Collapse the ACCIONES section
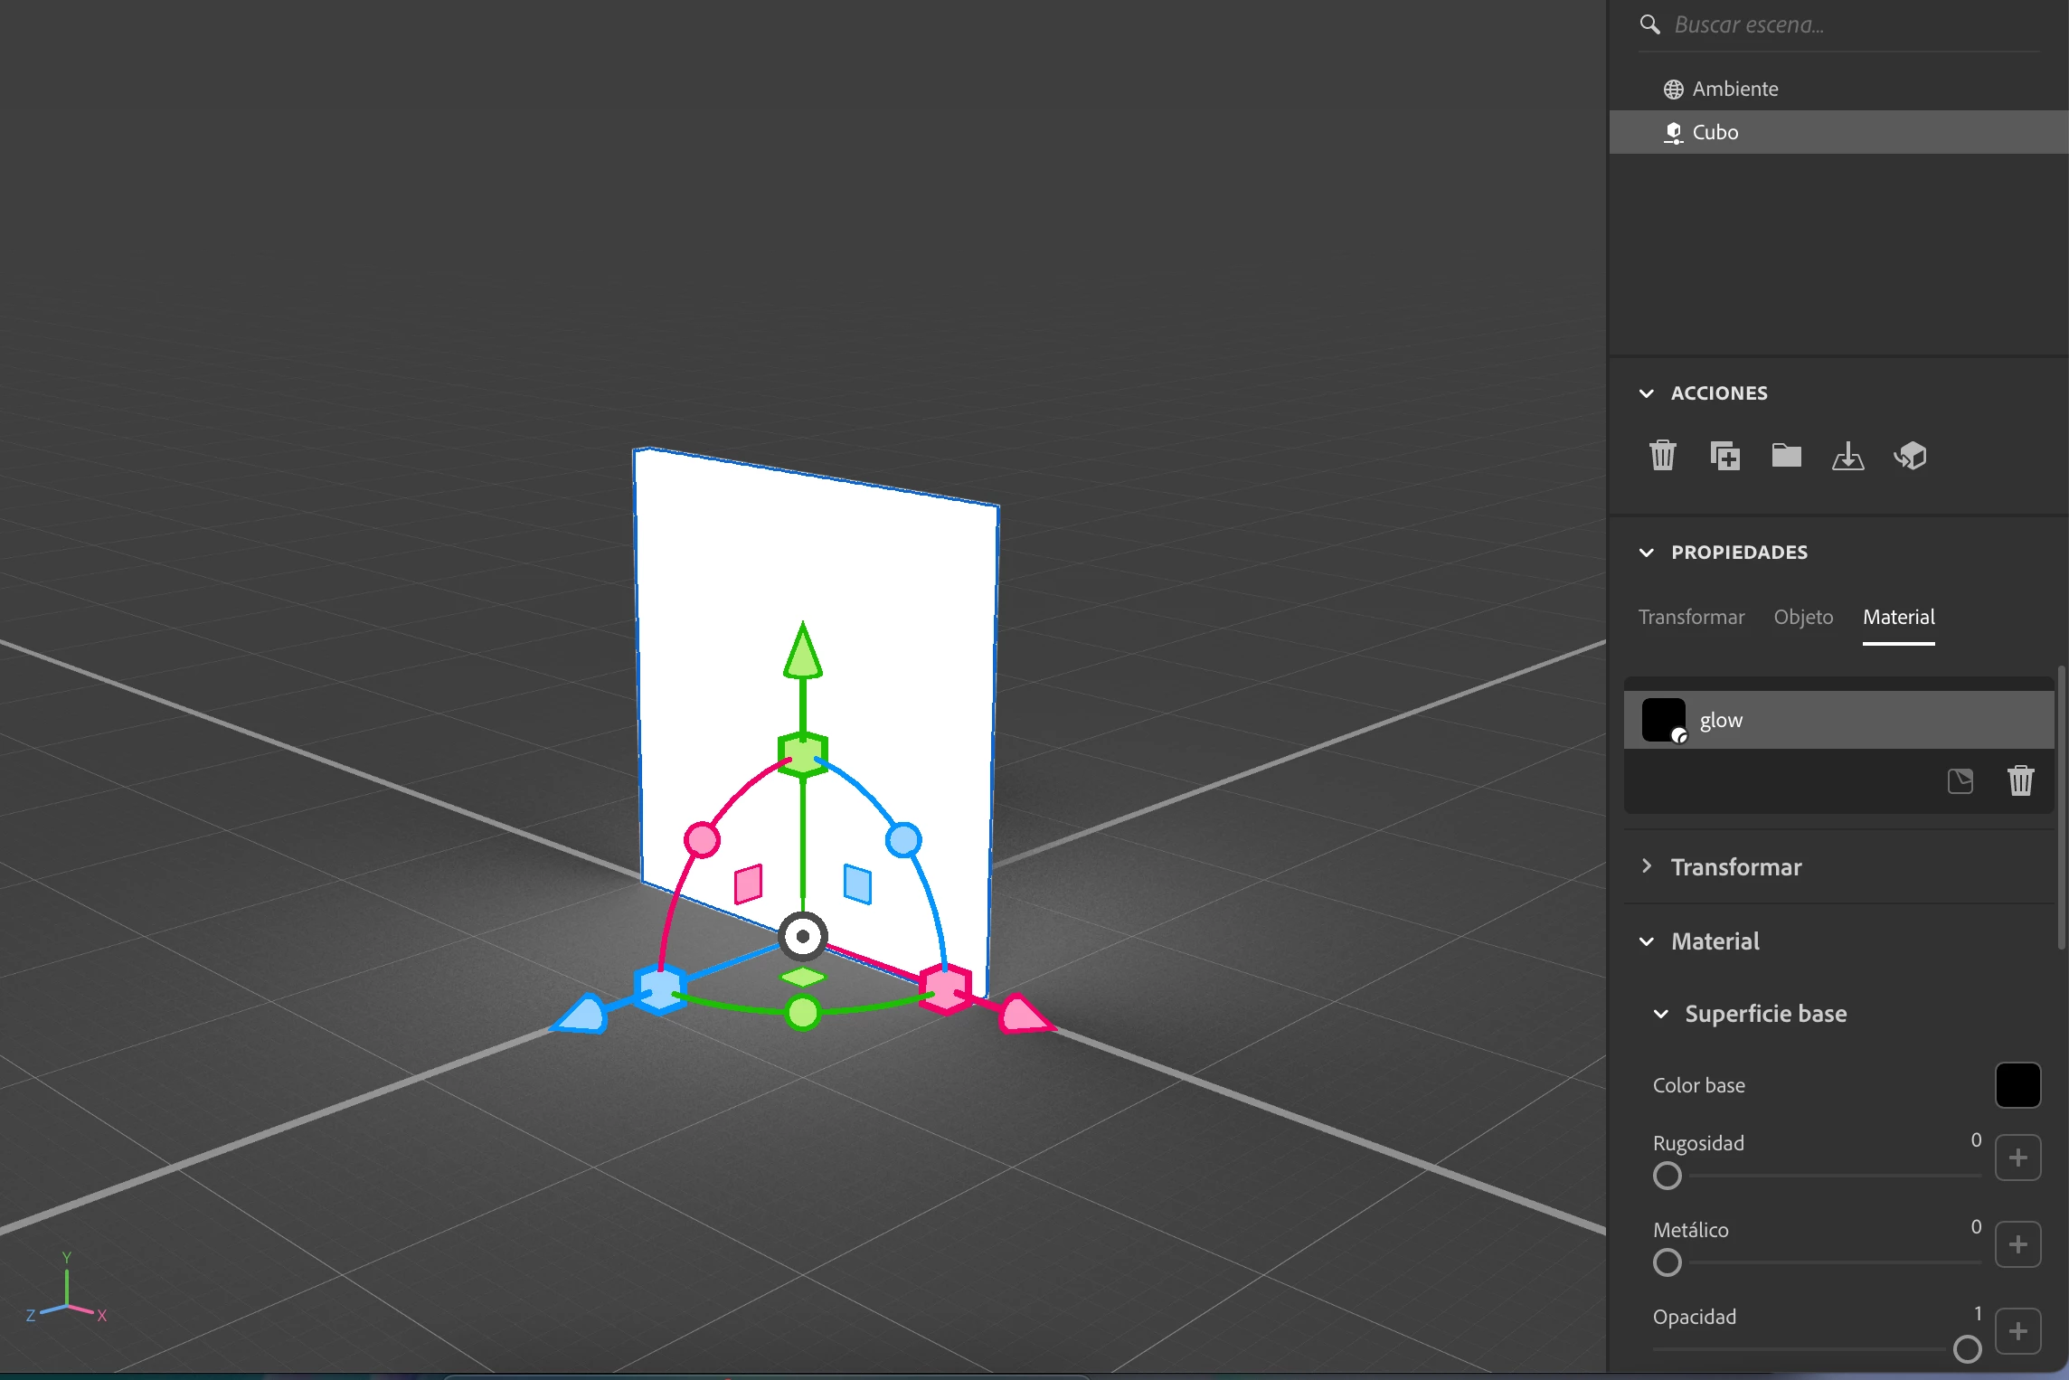Image resolution: width=2069 pixels, height=1380 pixels. coord(1647,393)
